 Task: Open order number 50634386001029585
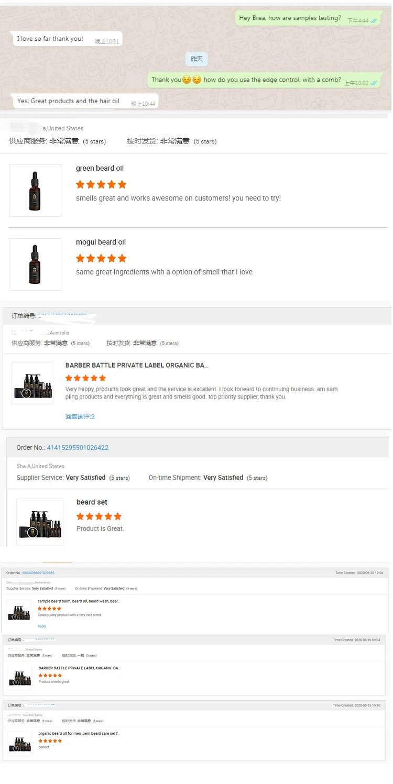click(38, 573)
